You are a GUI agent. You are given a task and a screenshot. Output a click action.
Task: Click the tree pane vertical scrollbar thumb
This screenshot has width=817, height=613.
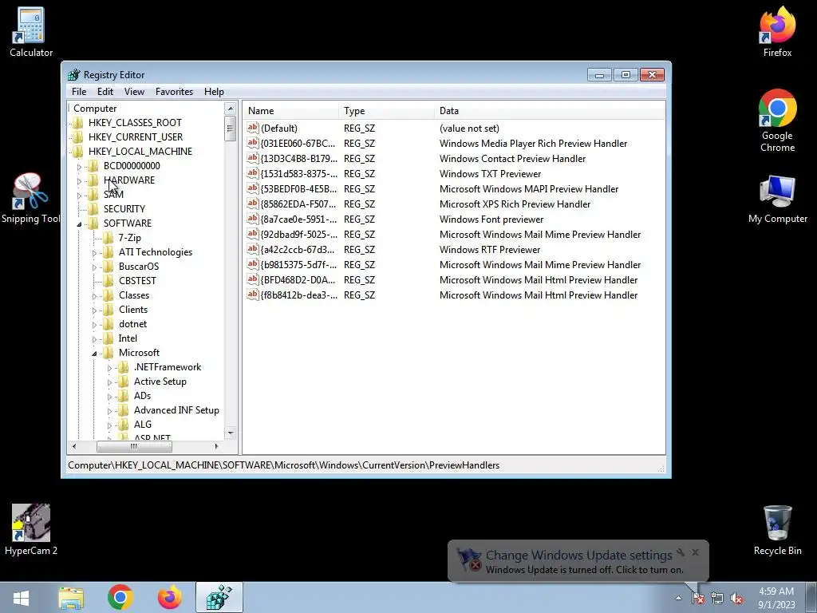pos(230,129)
